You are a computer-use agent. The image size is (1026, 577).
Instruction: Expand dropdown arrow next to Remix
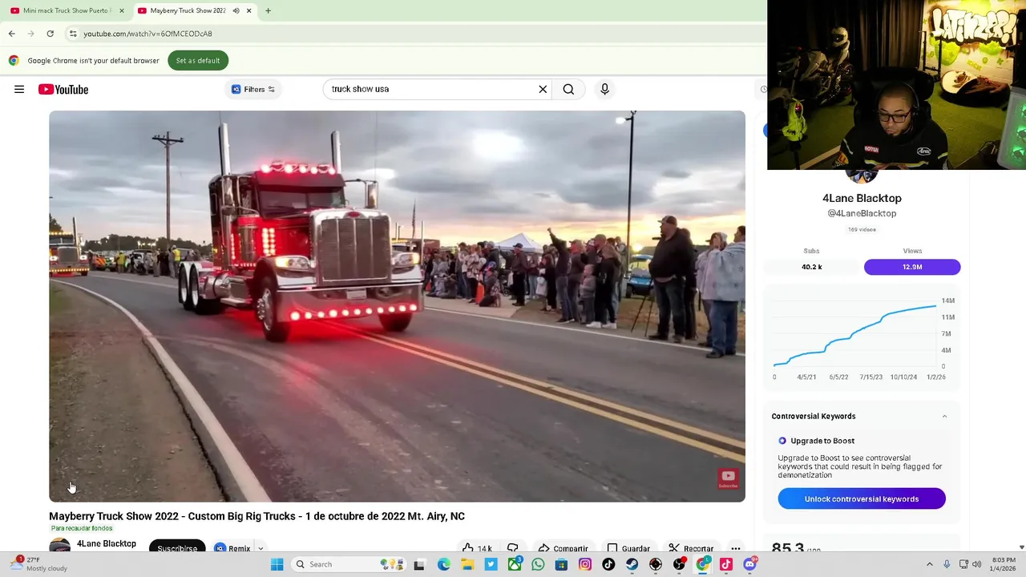pos(261,549)
